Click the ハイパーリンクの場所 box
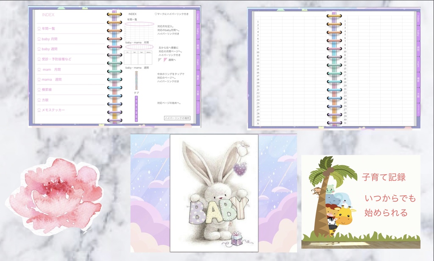The height and width of the screenshot is (261, 434). (x=177, y=118)
